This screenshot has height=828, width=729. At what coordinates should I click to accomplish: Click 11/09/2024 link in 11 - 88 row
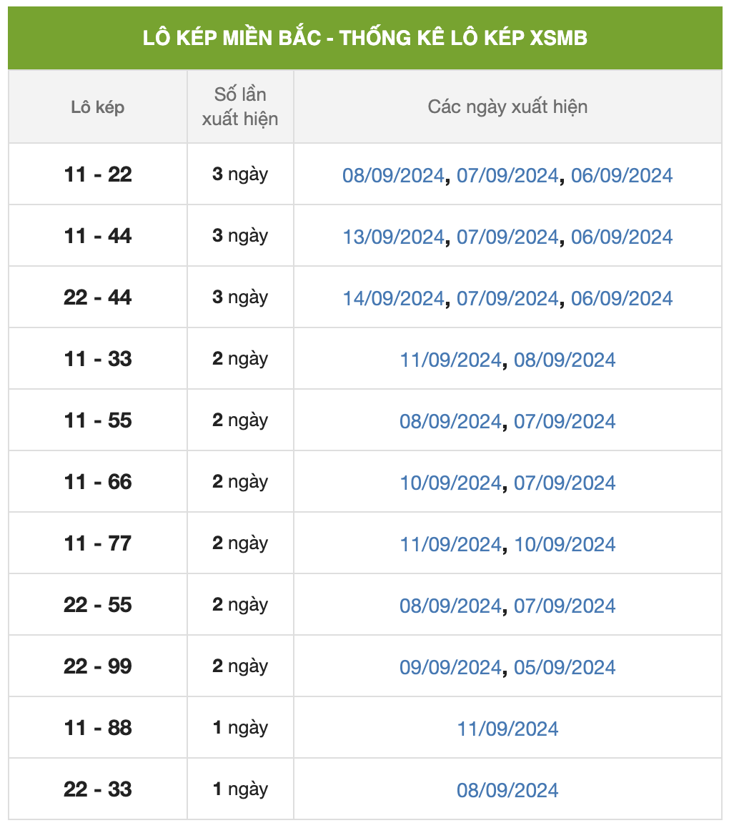pos(507,729)
